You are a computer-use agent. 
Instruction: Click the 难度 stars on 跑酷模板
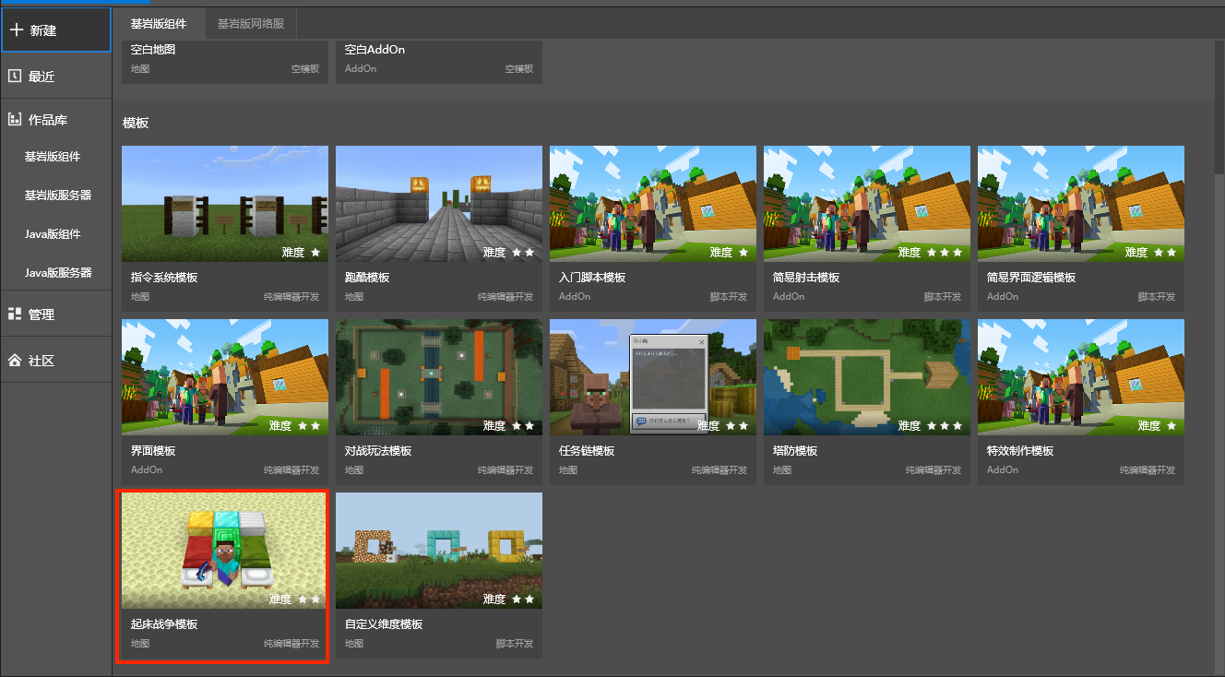(523, 252)
